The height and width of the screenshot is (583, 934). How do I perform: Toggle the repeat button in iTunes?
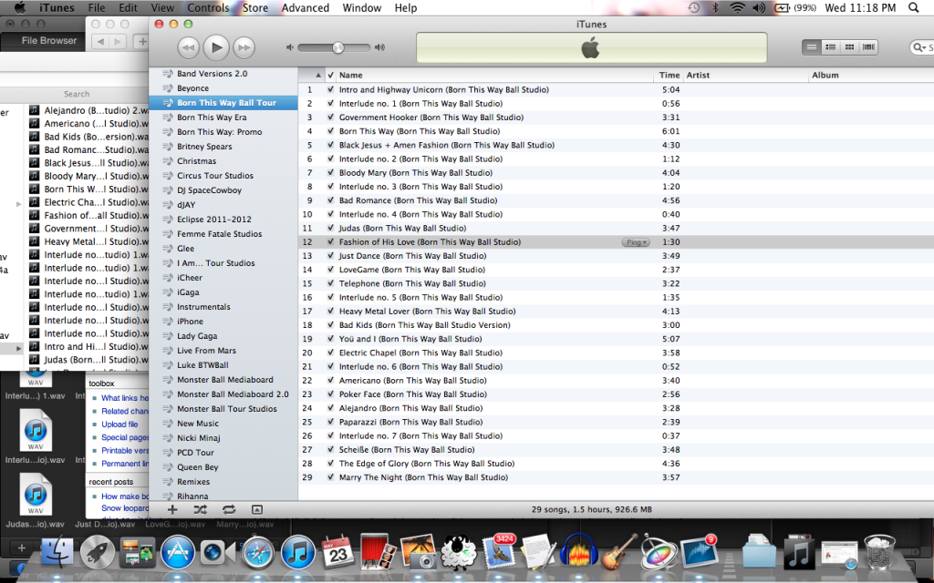[229, 509]
